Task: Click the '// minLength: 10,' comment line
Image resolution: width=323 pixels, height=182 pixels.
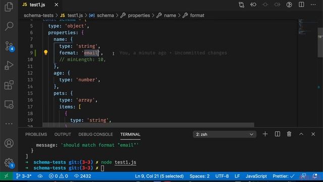Action: click(82, 60)
